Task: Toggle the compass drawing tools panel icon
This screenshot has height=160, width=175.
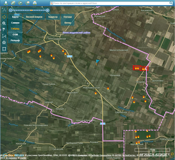Action: [x=4, y=10]
